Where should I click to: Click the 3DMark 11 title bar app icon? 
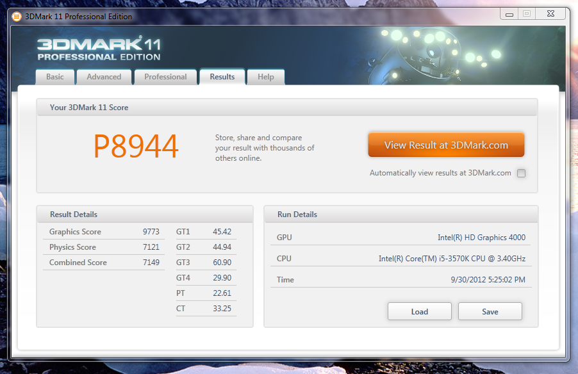click(17, 17)
